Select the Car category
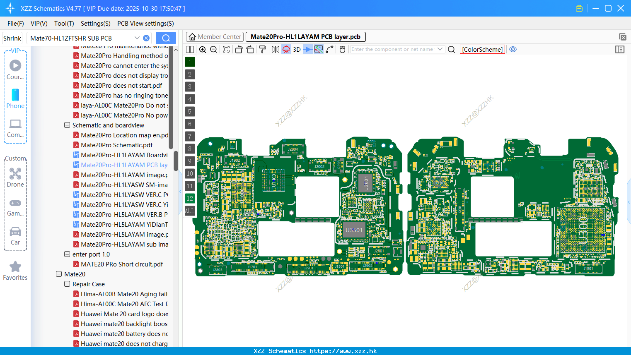 click(15, 236)
